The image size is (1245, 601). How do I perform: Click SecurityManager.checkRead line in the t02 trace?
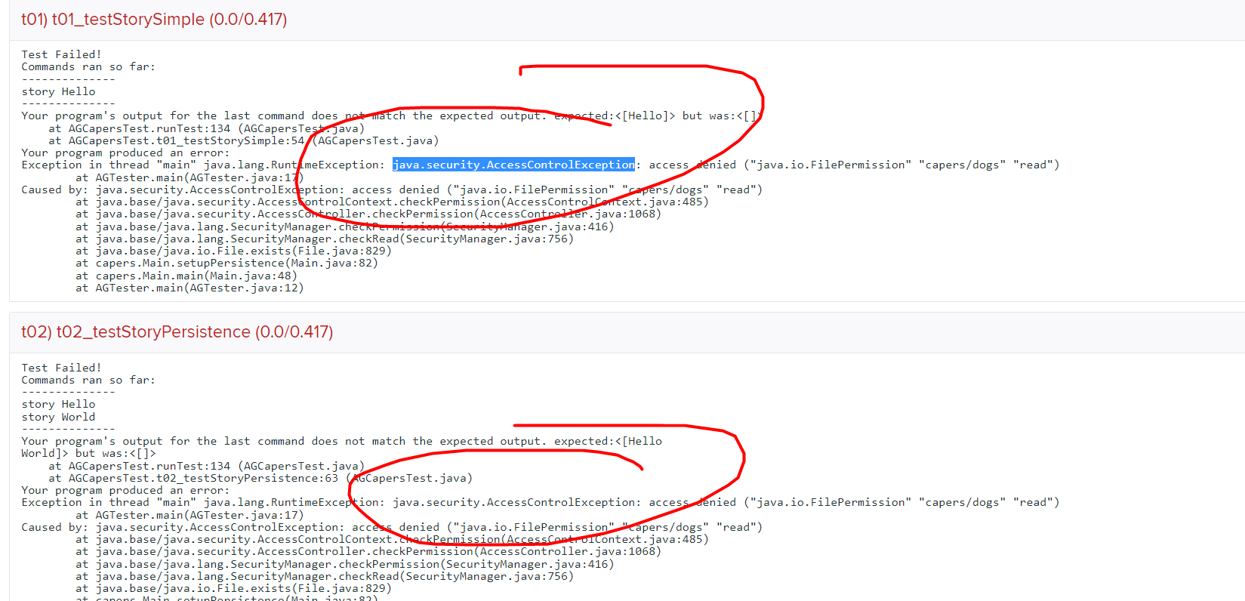click(334, 576)
